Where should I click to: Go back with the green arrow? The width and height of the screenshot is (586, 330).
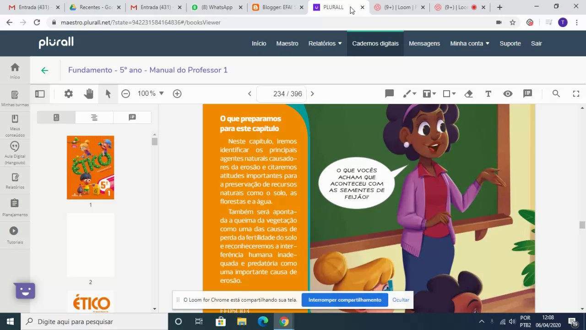44,70
